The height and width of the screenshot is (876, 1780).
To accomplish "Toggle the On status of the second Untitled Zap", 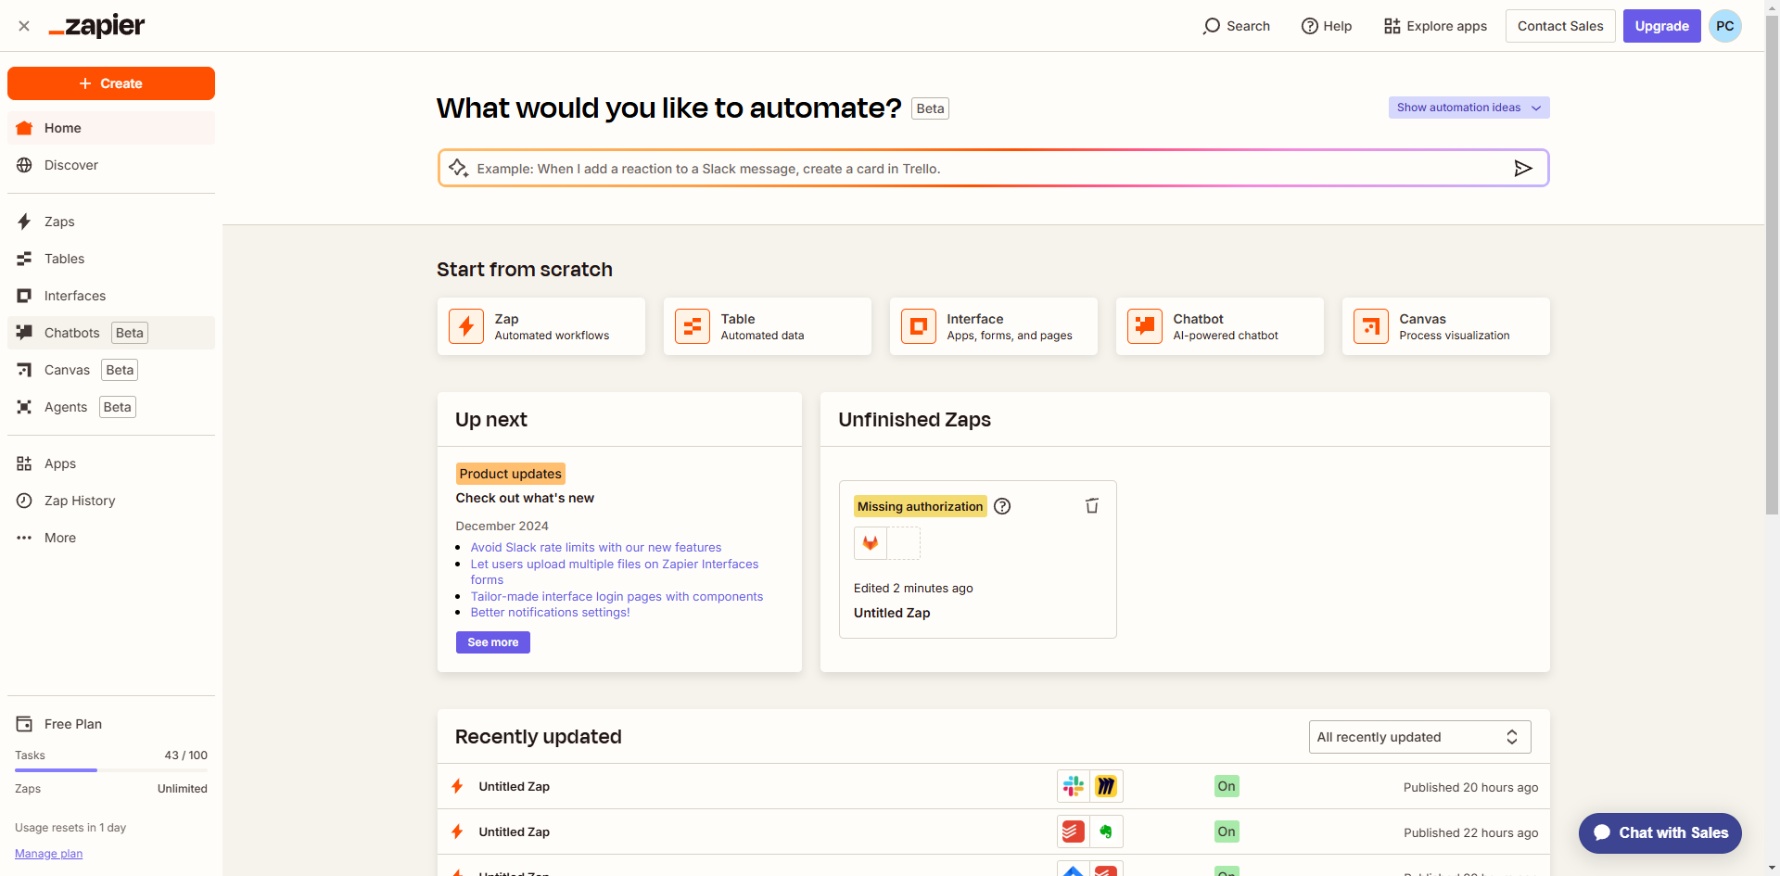I will click(1226, 832).
